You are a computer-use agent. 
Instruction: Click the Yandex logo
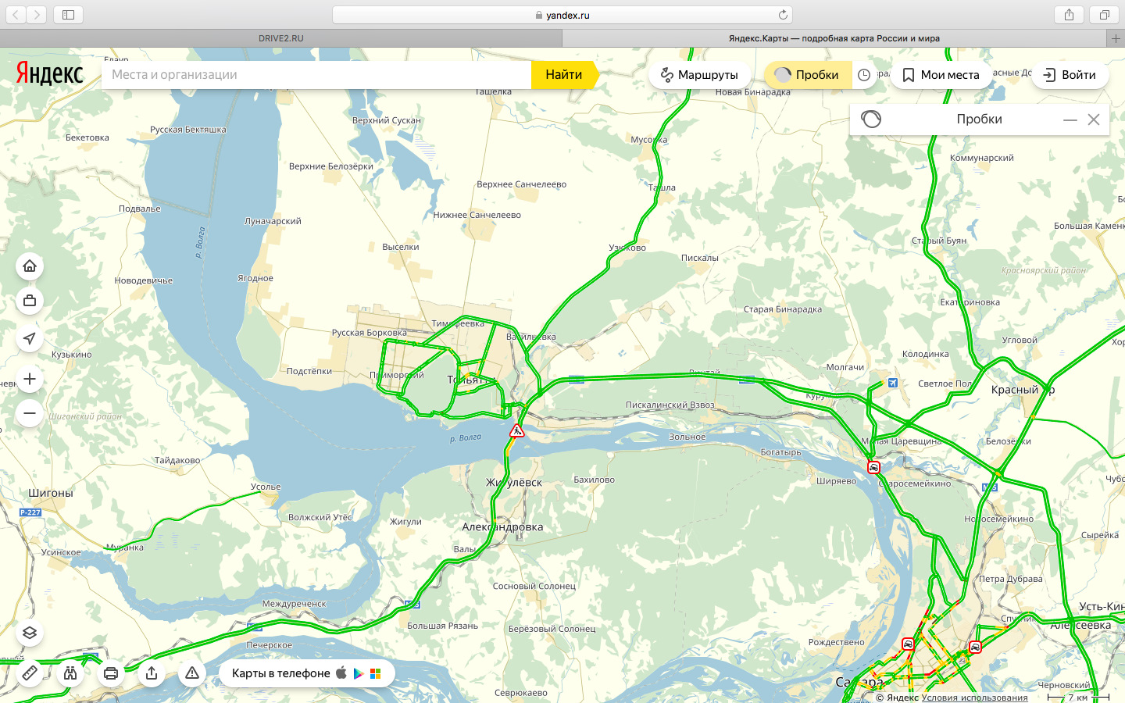tap(49, 73)
